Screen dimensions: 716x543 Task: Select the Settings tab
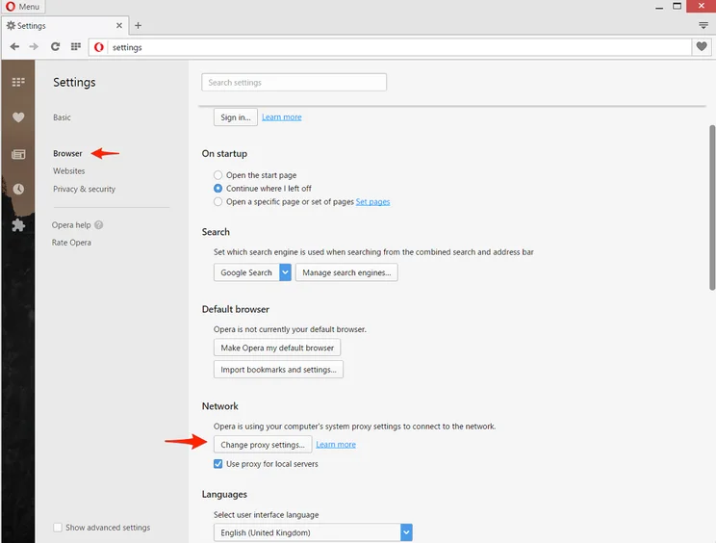[x=64, y=26]
